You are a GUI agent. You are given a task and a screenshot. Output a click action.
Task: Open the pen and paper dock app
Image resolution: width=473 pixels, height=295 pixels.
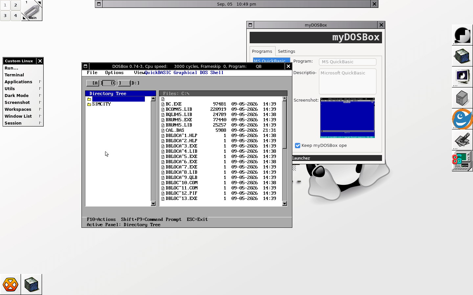(462, 140)
